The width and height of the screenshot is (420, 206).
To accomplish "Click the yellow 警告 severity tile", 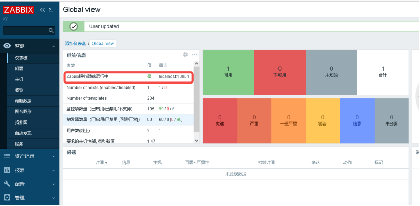I will (x=323, y=120).
